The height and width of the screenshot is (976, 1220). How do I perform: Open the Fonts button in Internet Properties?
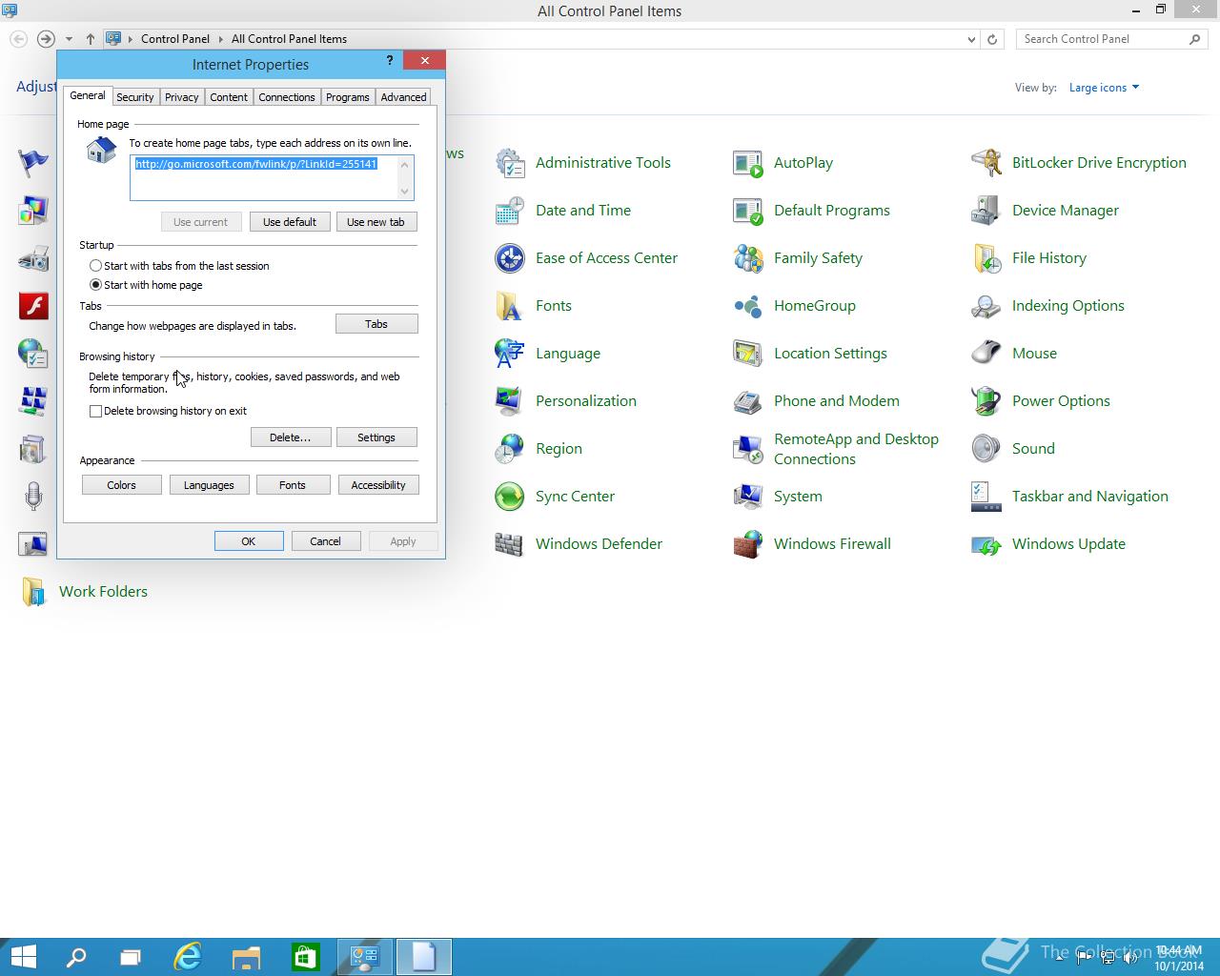pos(293,485)
